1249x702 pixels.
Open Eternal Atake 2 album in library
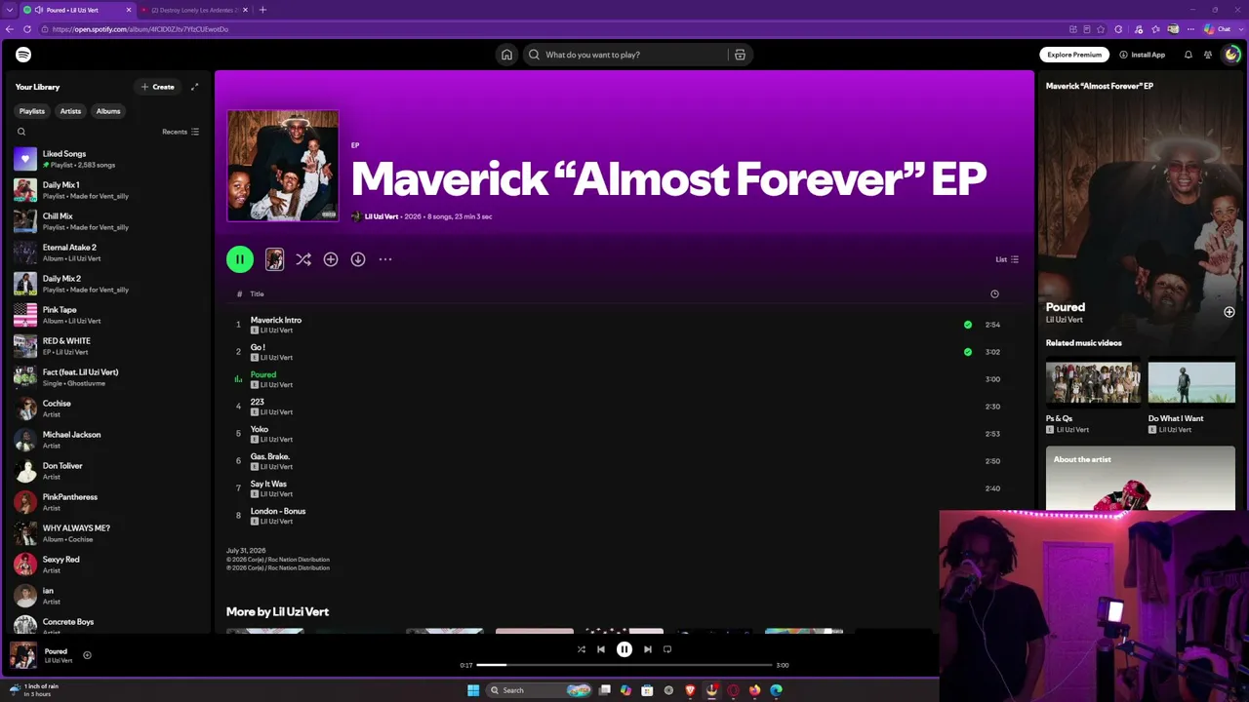107,253
